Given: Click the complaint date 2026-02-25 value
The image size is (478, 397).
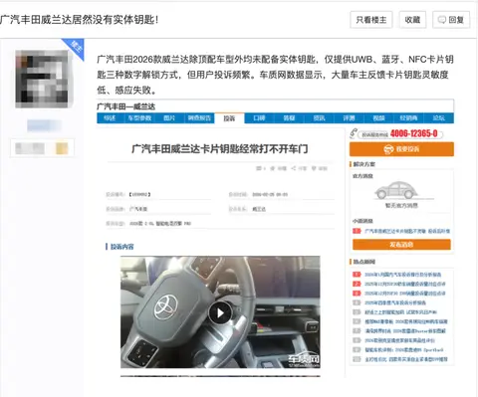Looking at the screenshot, I should (x=270, y=194).
